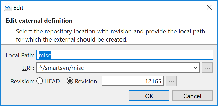Choose the specific Revision radio button
Image resolution: width=218 pixels, height=106 pixels.
click(69, 81)
